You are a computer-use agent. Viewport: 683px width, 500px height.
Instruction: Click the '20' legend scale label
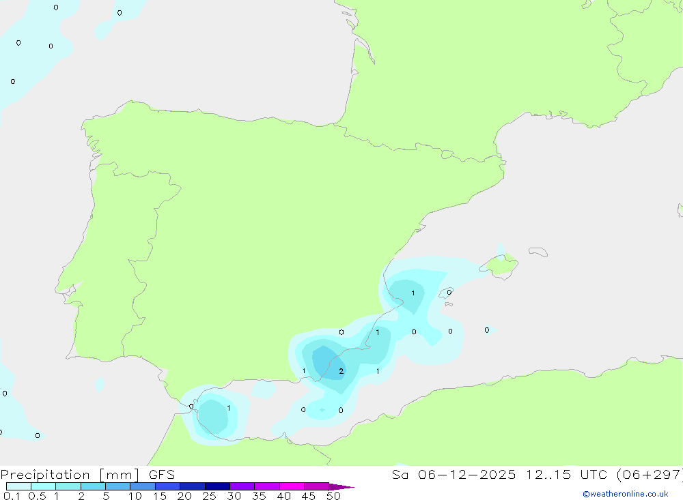click(x=184, y=496)
